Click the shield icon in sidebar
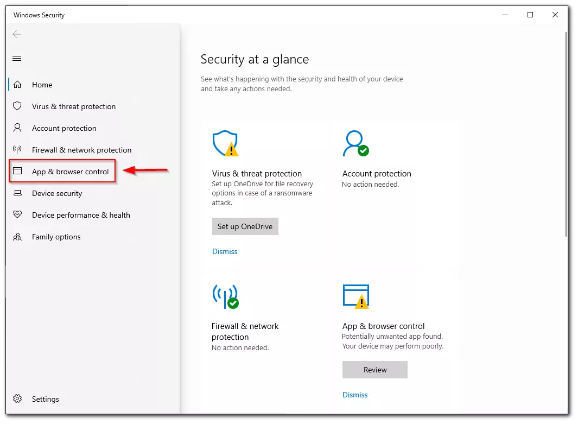 point(17,106)
